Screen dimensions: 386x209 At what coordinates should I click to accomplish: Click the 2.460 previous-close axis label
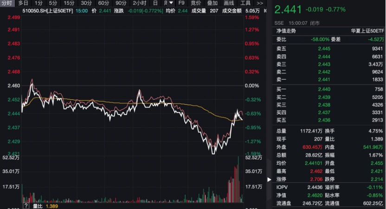tap(14, 86)
